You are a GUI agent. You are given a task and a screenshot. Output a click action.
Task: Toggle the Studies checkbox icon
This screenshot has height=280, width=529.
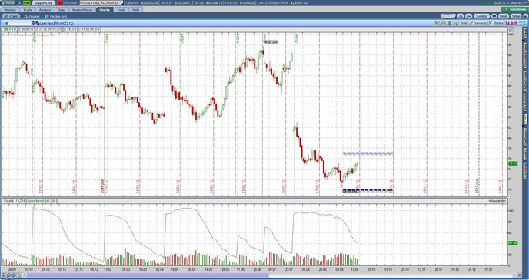click(x=491, y=23)
